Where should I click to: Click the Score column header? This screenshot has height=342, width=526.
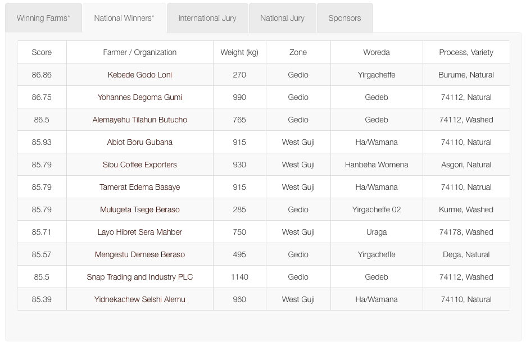[x=42, y=52]
